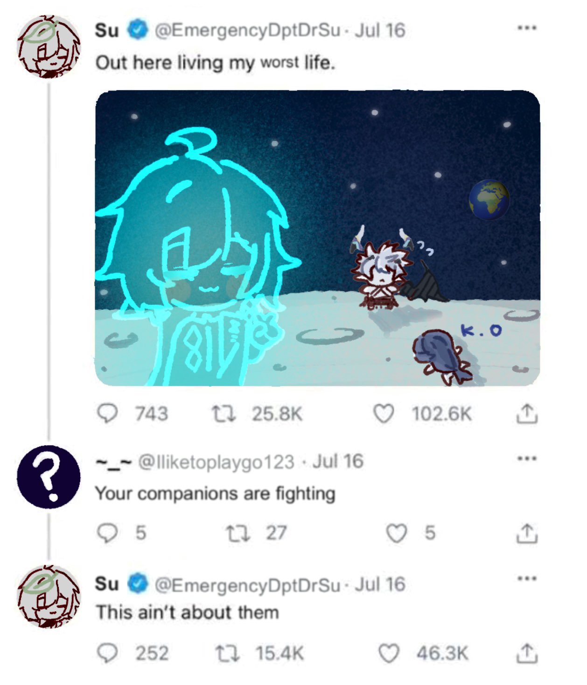Viewport: 587px width, 685px height.
Task: Open the @Iliketoplaygo123 profile link
Action: pyautogui.click(x=216, y=462)
